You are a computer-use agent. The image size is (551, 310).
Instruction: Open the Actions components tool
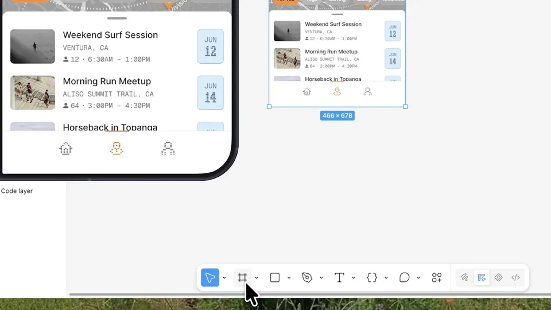tap(436, 277)
